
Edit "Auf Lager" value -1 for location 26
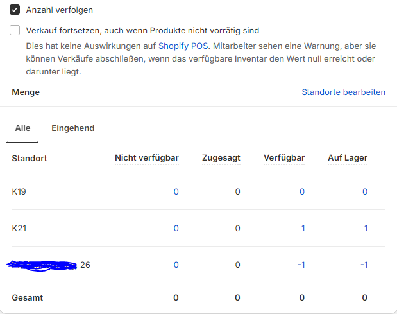click(364, 265)
